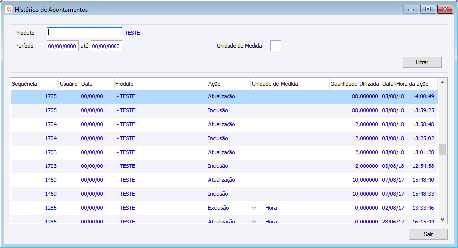458x248 pixels.
Task: Click the Unidade de Medida input box
Action: tap(276, 46)
